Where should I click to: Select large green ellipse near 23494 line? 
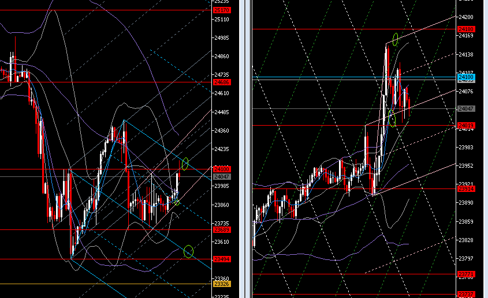[188, 251]
